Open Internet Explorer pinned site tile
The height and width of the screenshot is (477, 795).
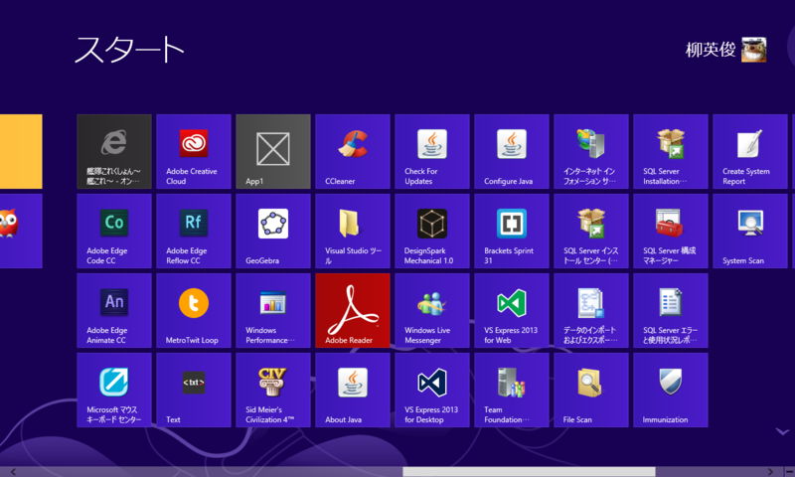[x=114, y=152]
